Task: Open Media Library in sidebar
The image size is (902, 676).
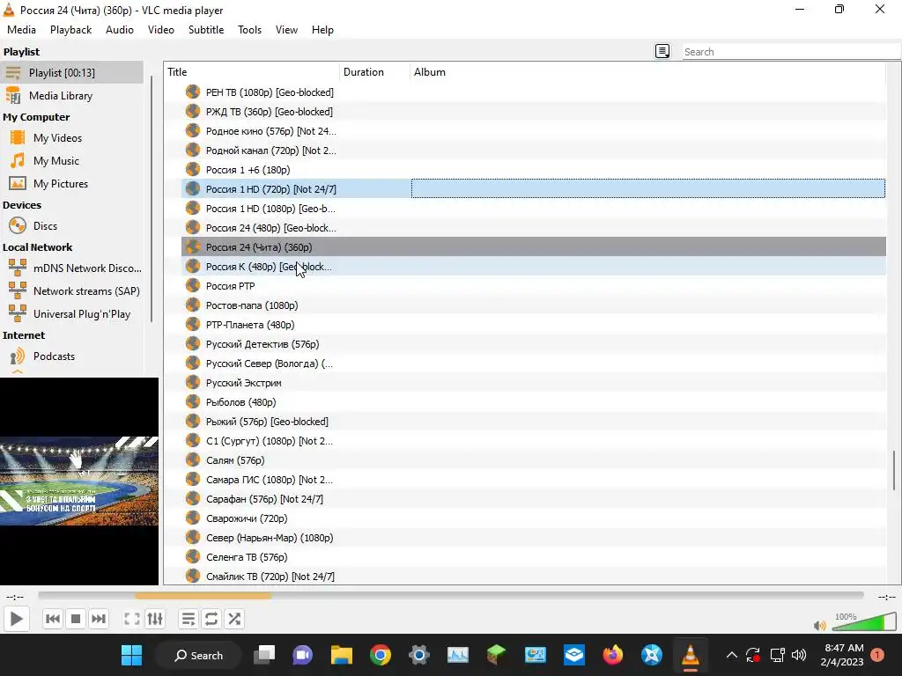Action: 71,96
